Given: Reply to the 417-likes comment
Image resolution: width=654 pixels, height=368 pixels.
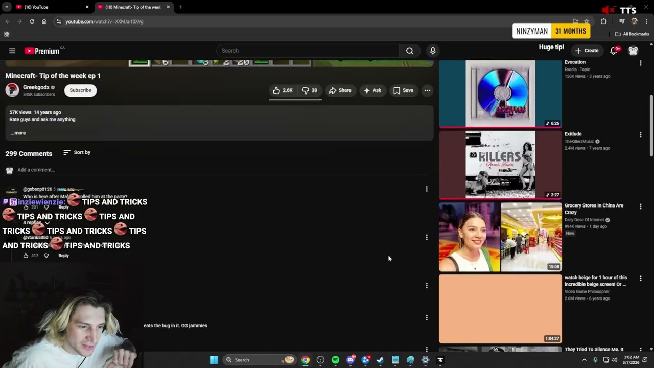Looking at the screenshot, I should (x=63, y=256).
